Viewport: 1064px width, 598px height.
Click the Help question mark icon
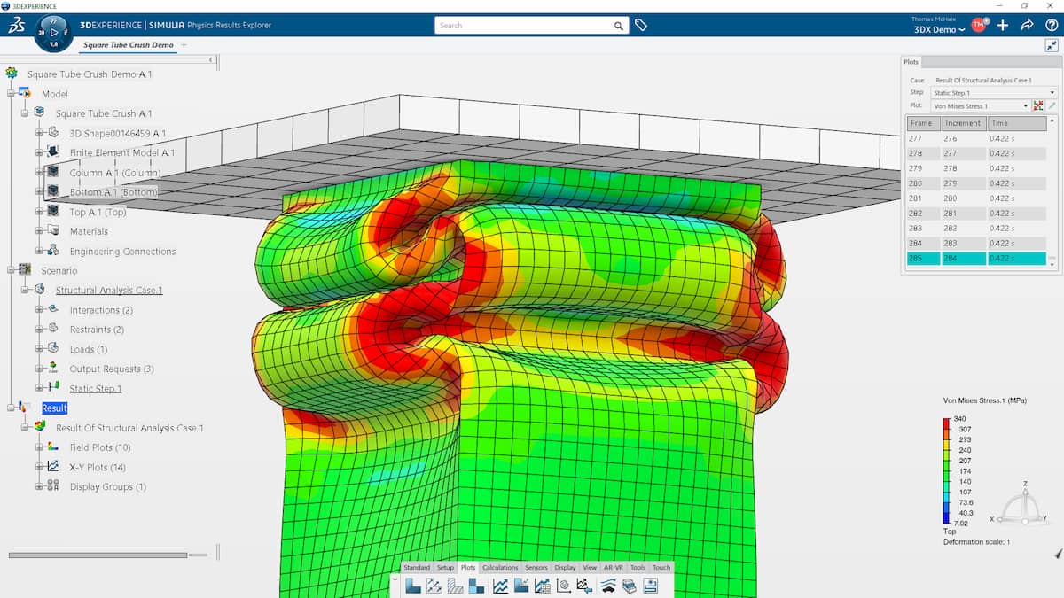[x=1051, y=26]
